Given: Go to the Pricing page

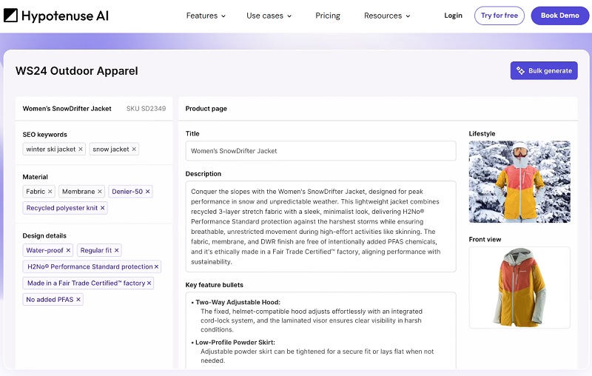Looking at the screenshot, I should point(328,16).
